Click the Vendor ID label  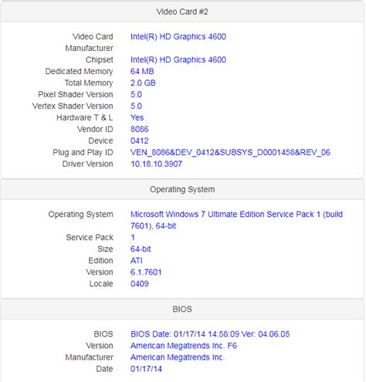pos(95,130)
